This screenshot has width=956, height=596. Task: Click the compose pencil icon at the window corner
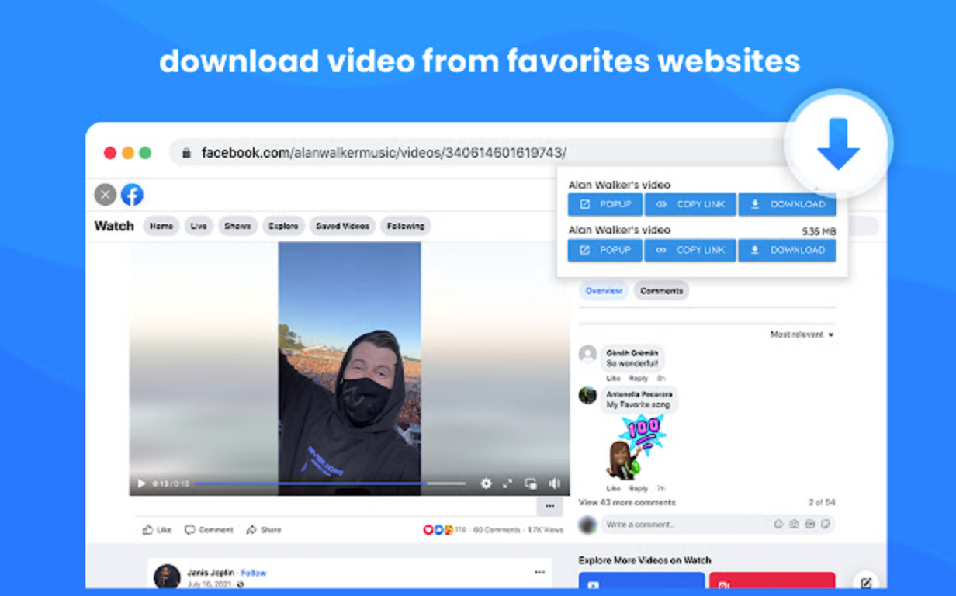point(866,583)
